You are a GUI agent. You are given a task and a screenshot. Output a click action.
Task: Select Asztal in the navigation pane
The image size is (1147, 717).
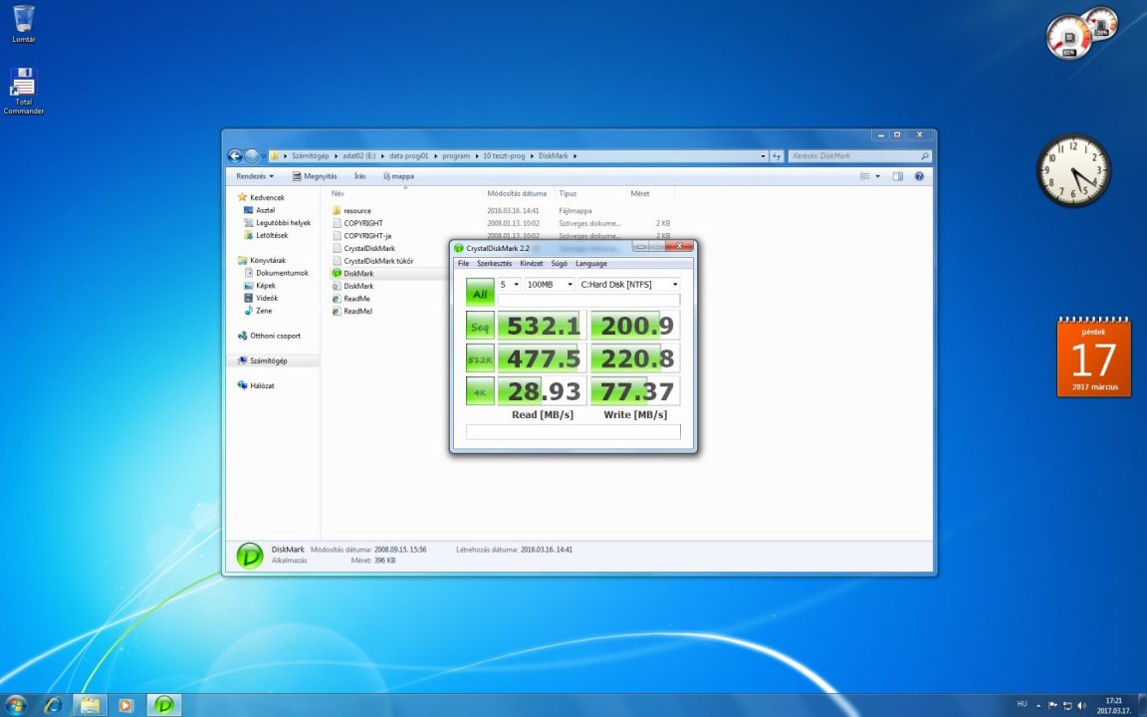coord(266,210)
